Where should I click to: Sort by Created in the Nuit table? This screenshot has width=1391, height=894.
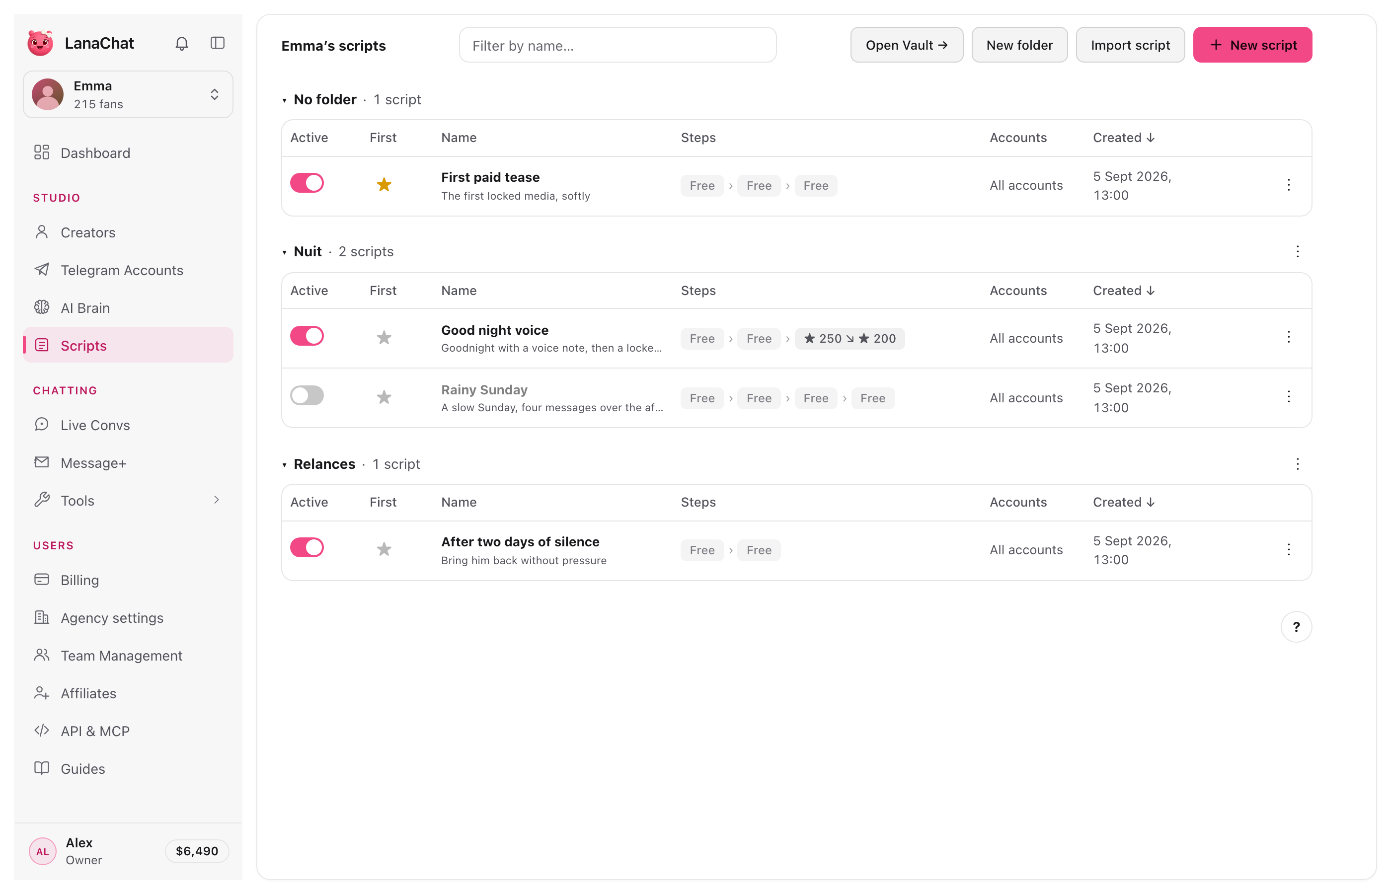click(1124, 291)
